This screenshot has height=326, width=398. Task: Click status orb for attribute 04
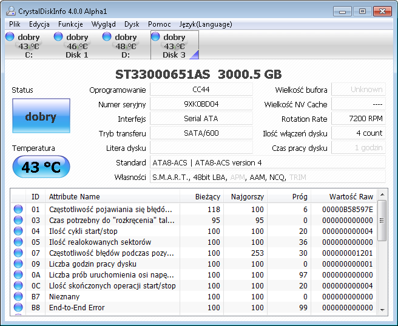[18, 231]
